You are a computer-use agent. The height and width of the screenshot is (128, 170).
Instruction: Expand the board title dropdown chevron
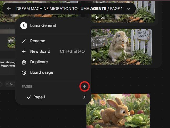(x=128, y=9)
